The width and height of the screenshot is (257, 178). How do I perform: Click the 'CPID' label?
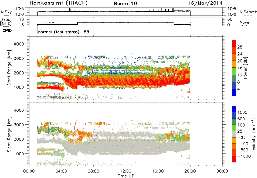(7, 31)
